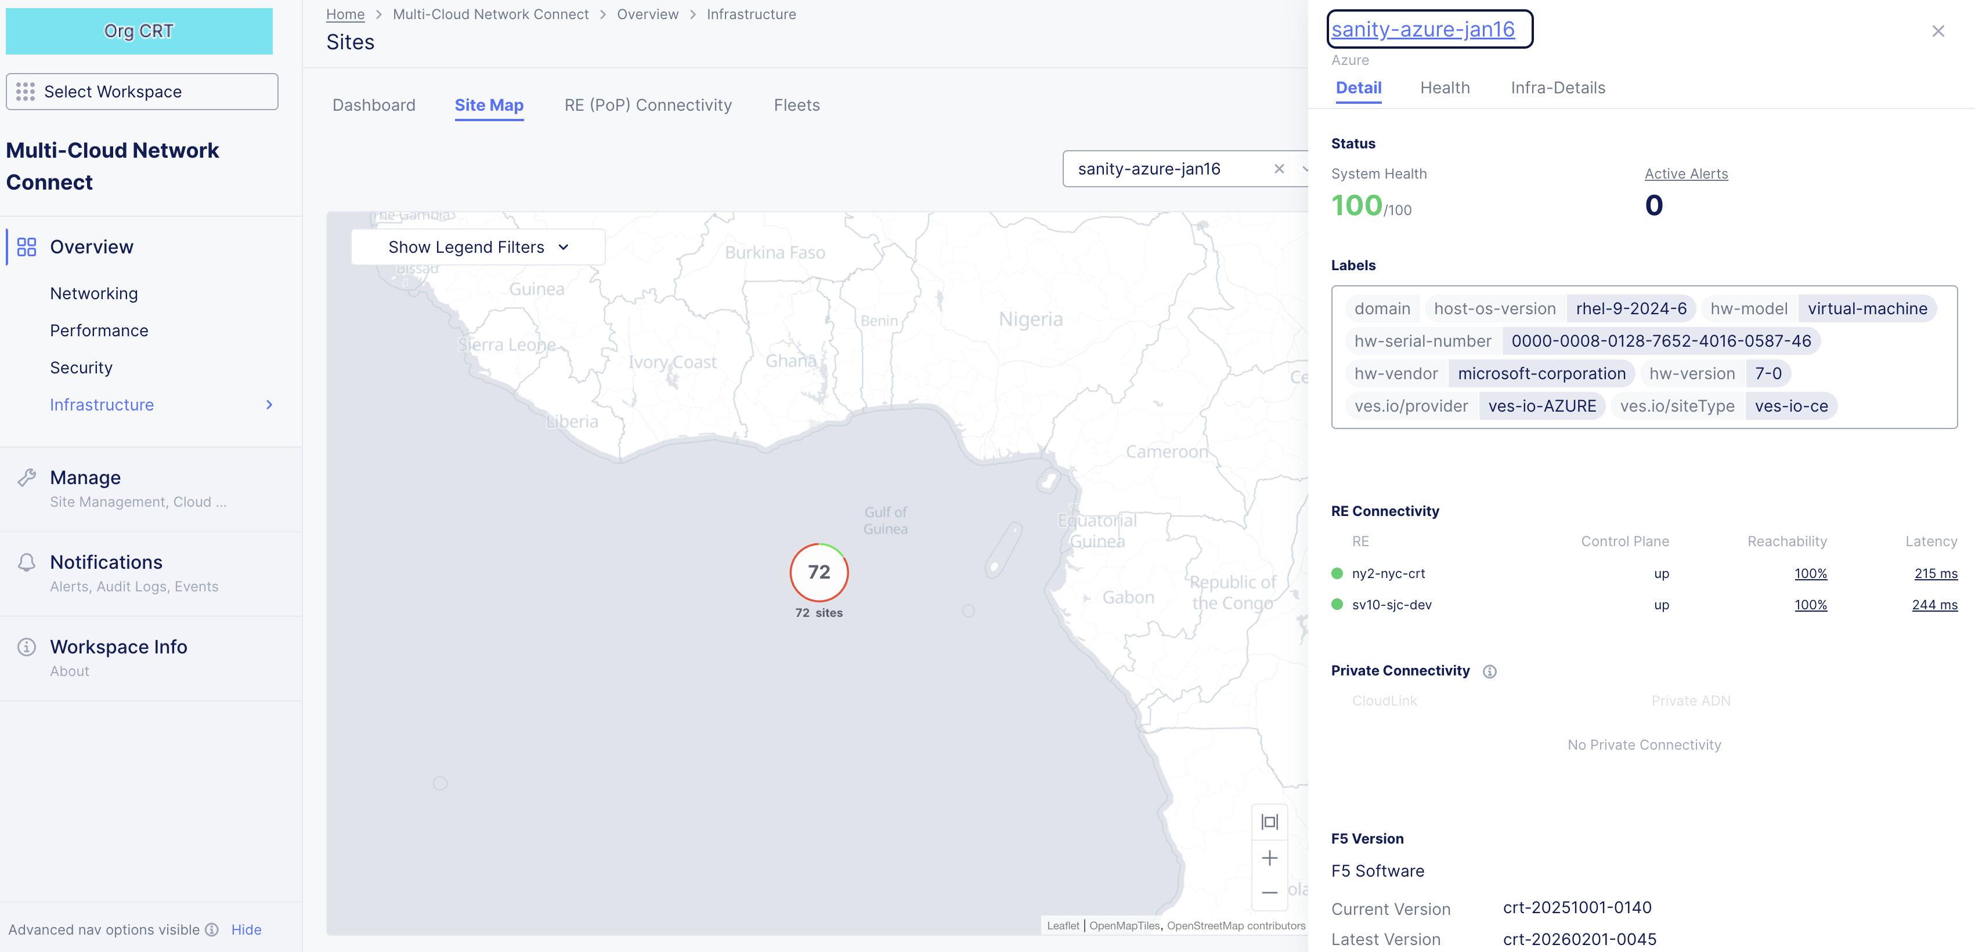Click the Select Workspace grid icon
The image size is (1975, 952).
(26, 92)
